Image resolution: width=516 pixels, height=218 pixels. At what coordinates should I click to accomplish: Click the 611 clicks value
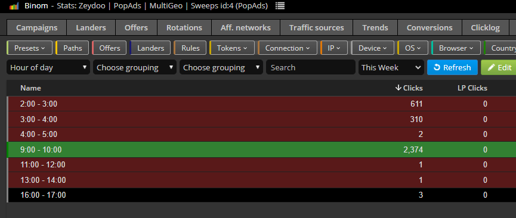click(x=416, y=104)
